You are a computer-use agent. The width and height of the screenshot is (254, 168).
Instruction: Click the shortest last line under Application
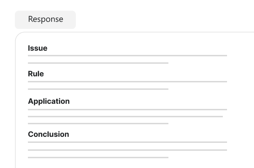[98, 124]
